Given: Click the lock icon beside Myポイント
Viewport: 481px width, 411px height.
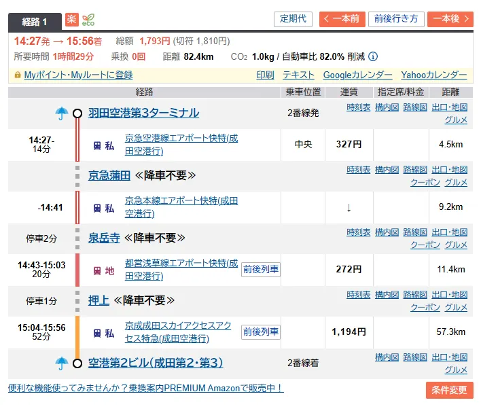Looking at the screenshot, I should click(18, 75).
